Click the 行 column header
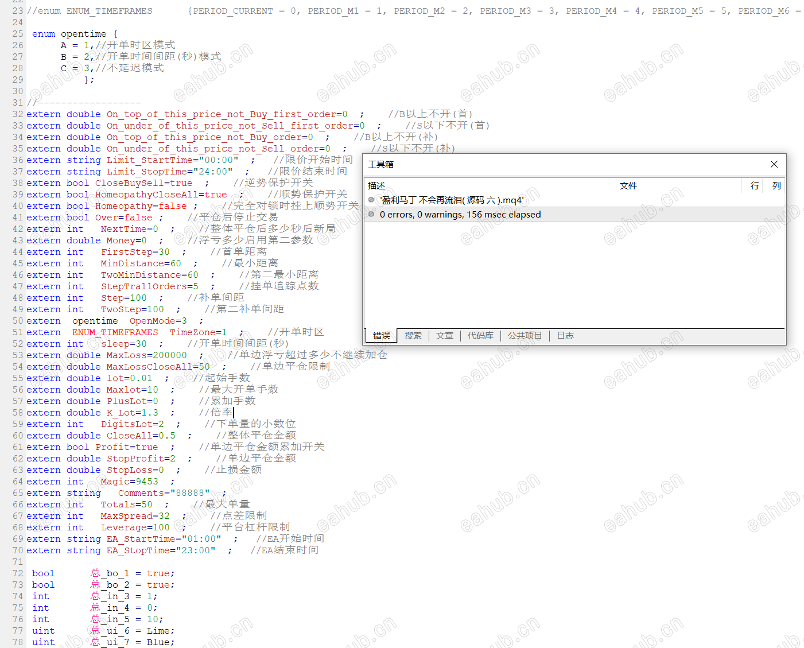804x648 pixels. point(754,185)
